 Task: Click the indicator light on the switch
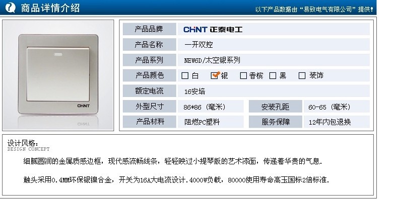point(58,54)
